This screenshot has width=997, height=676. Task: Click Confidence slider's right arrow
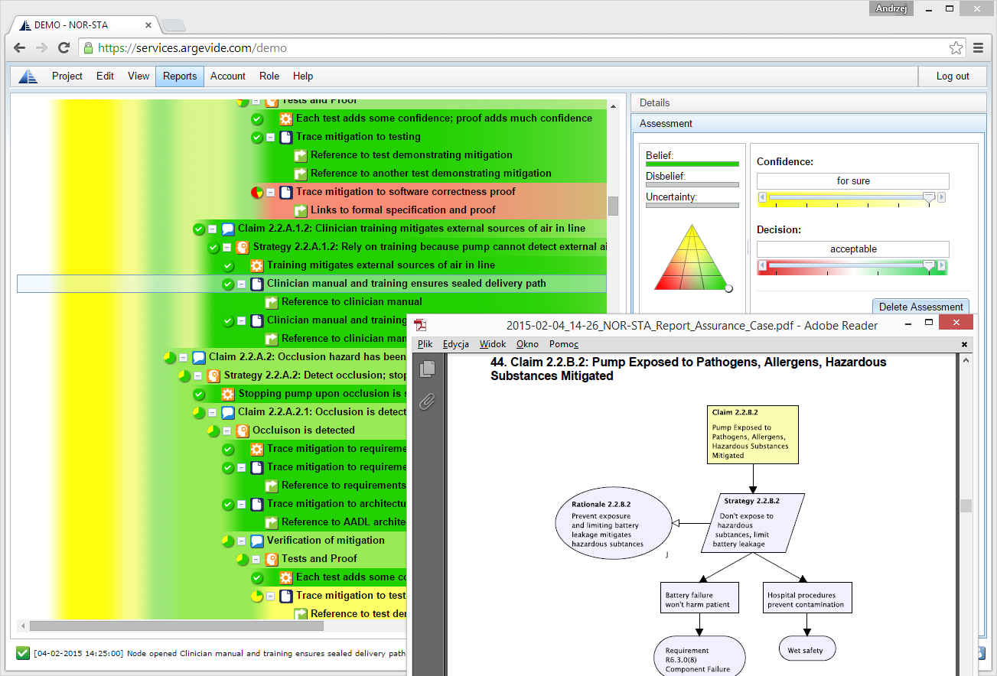(x=942, y=197)
